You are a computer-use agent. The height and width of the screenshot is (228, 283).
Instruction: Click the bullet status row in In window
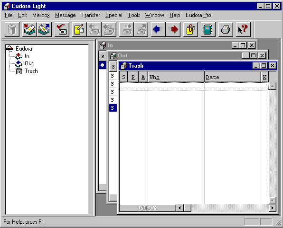pyautogui.click(x=103, y=65)
